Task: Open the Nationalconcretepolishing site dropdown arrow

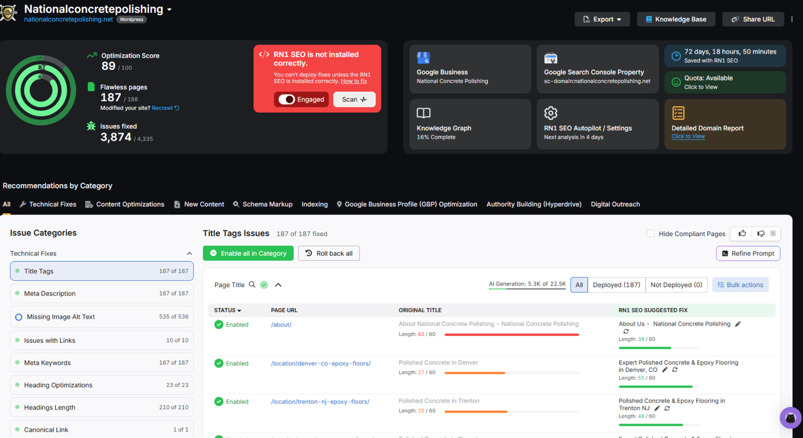Action: 169,10
